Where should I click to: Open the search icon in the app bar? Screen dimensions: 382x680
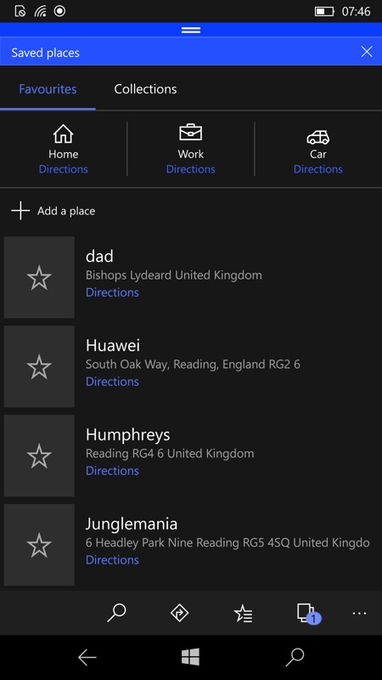pyautogui.click(x=116, y=613)
